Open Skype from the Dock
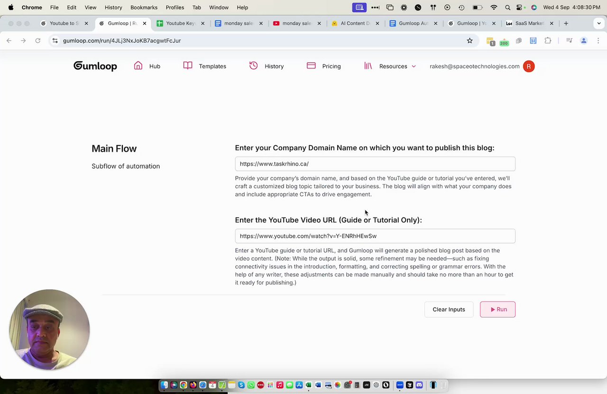Viewport: 607px width, 394px height. click(241, 385)
